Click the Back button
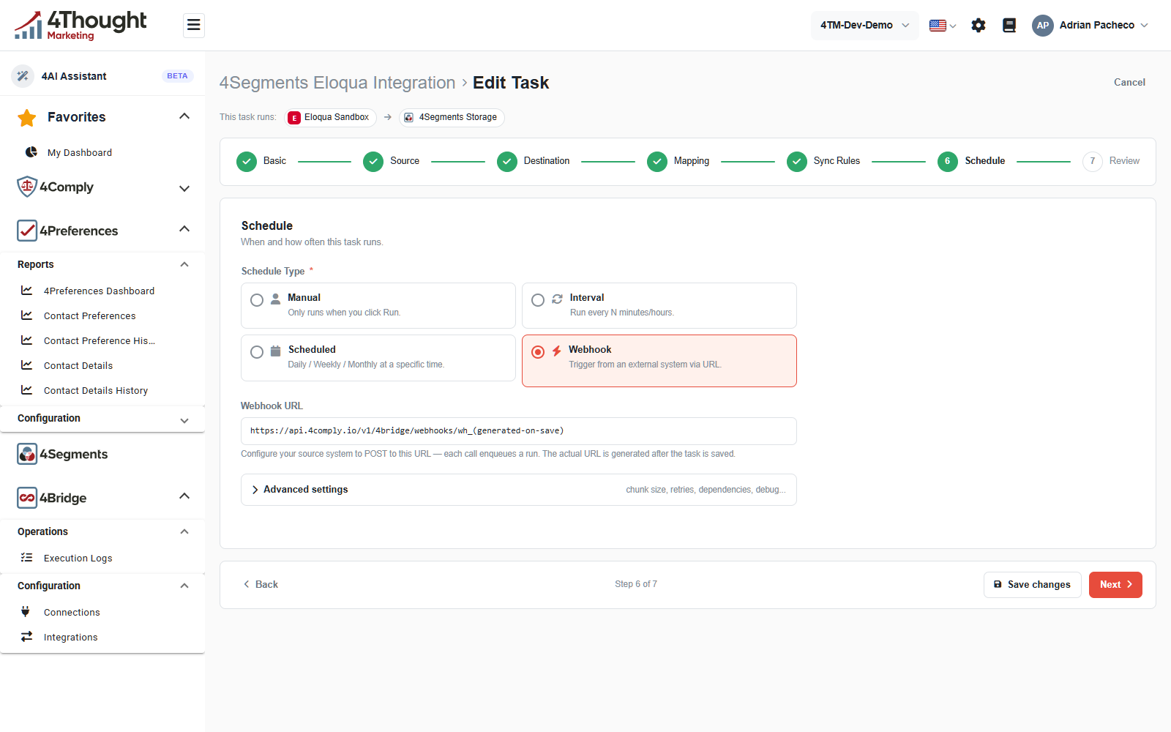The image size is (1171, 732). [261, 584]
